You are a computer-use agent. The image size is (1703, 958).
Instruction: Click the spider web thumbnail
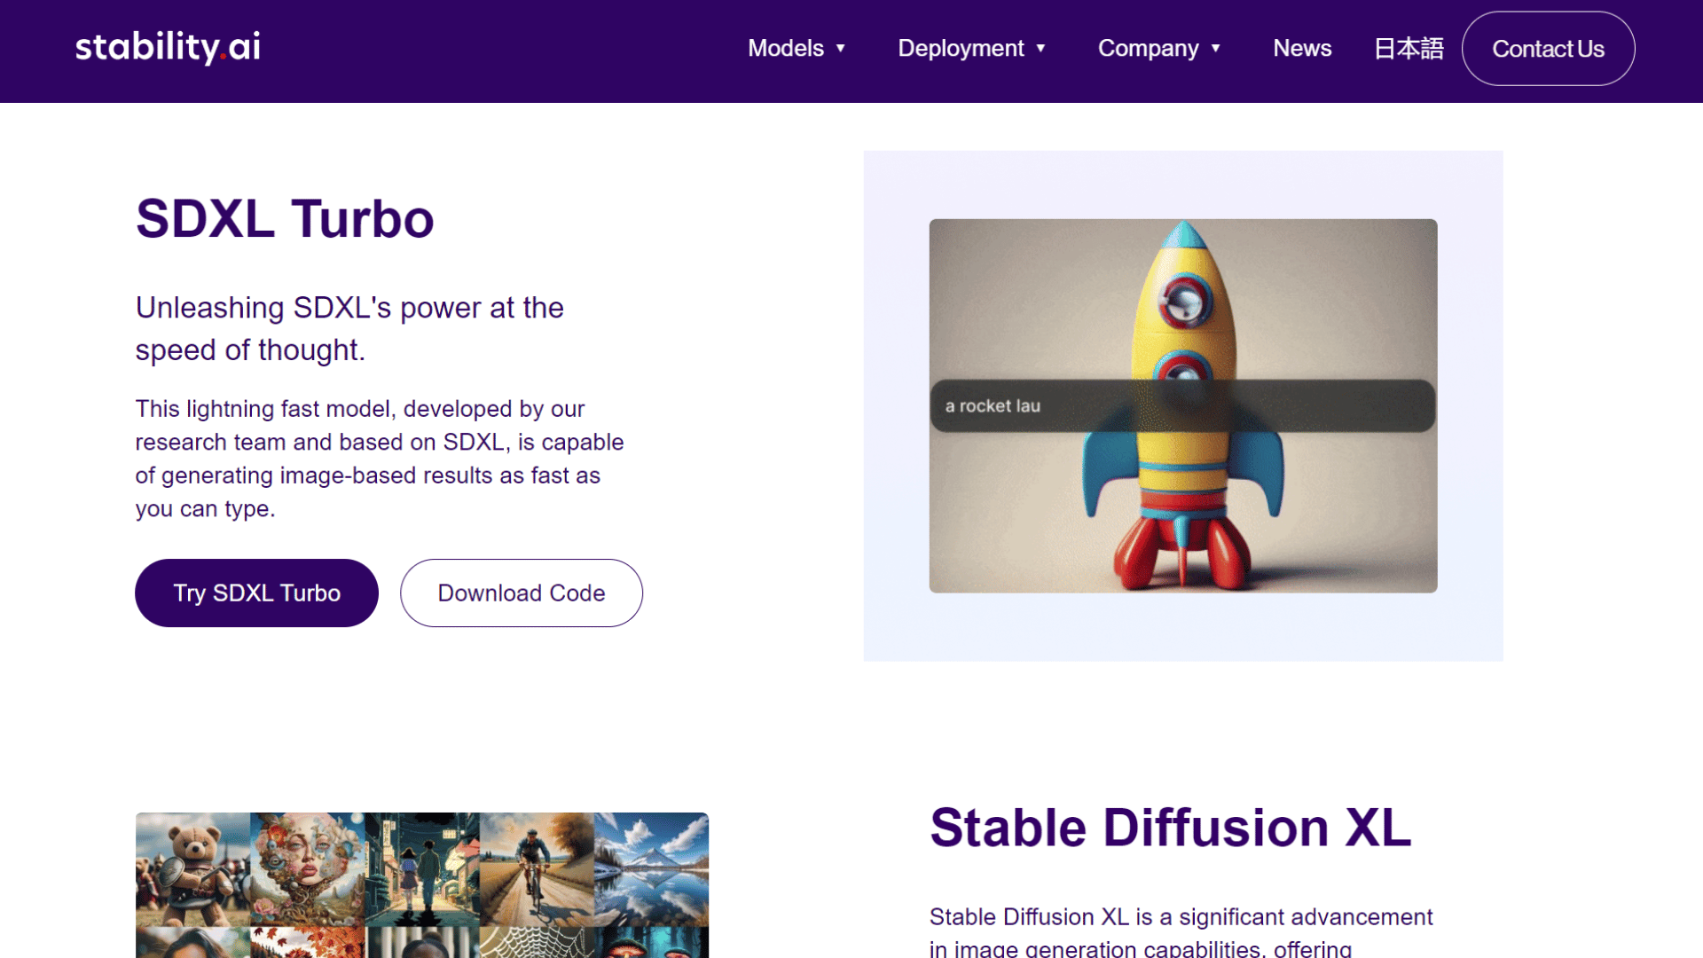(x=536, y=942)
